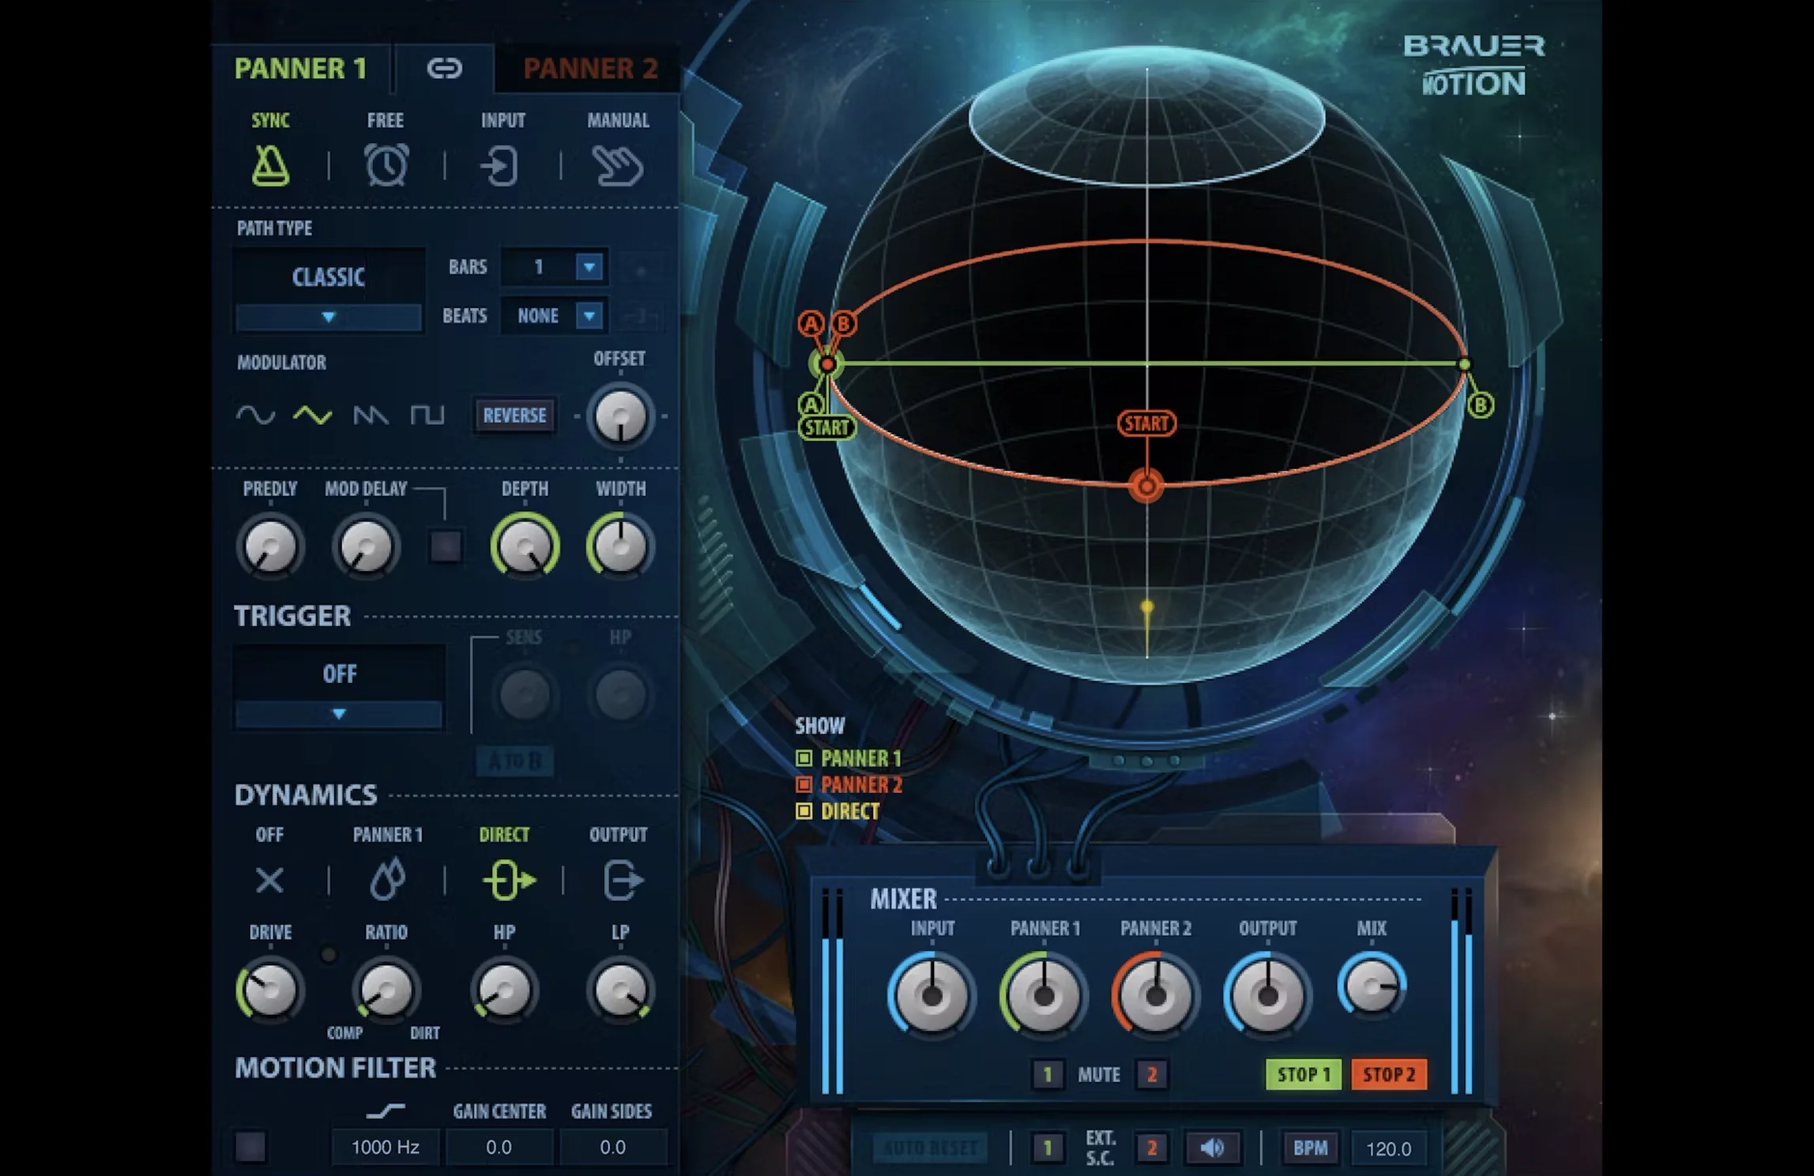1814x1176 pixels.
Task: Choose the sawtooth modulator shape
Action: tap(370, 415)
